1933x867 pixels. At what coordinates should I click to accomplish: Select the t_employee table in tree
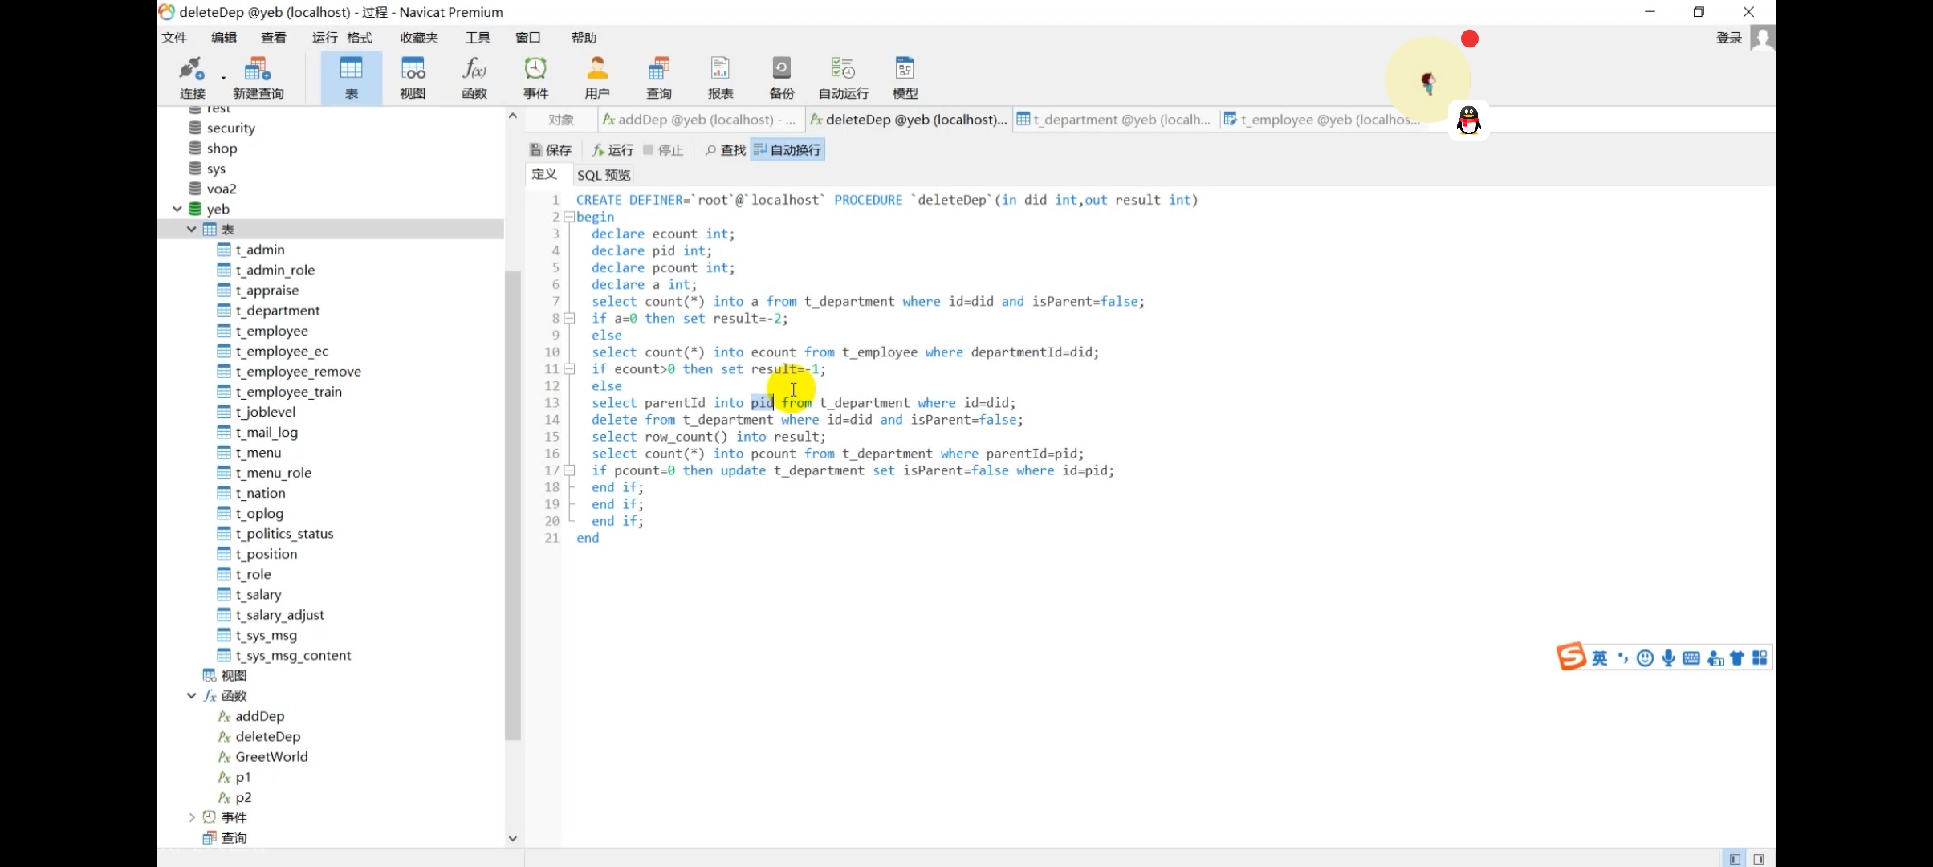[271, 331]
